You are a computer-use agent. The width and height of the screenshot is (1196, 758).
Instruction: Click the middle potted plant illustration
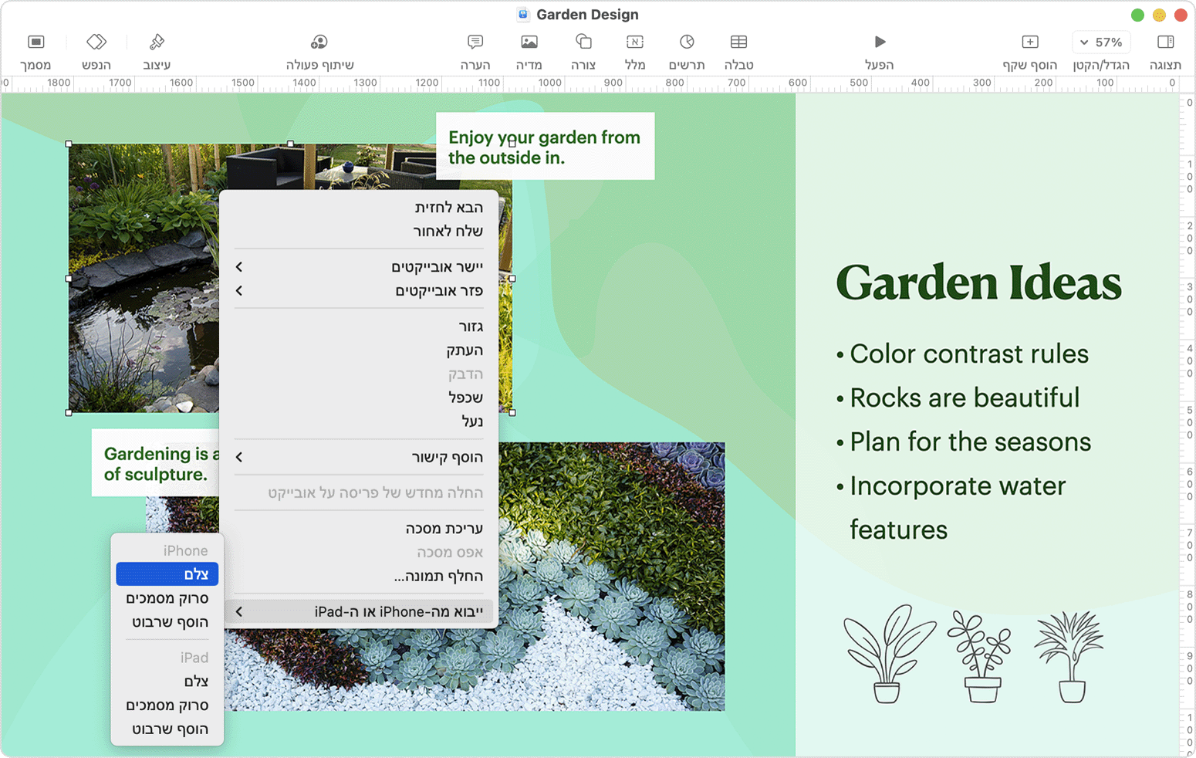[981, 657]
